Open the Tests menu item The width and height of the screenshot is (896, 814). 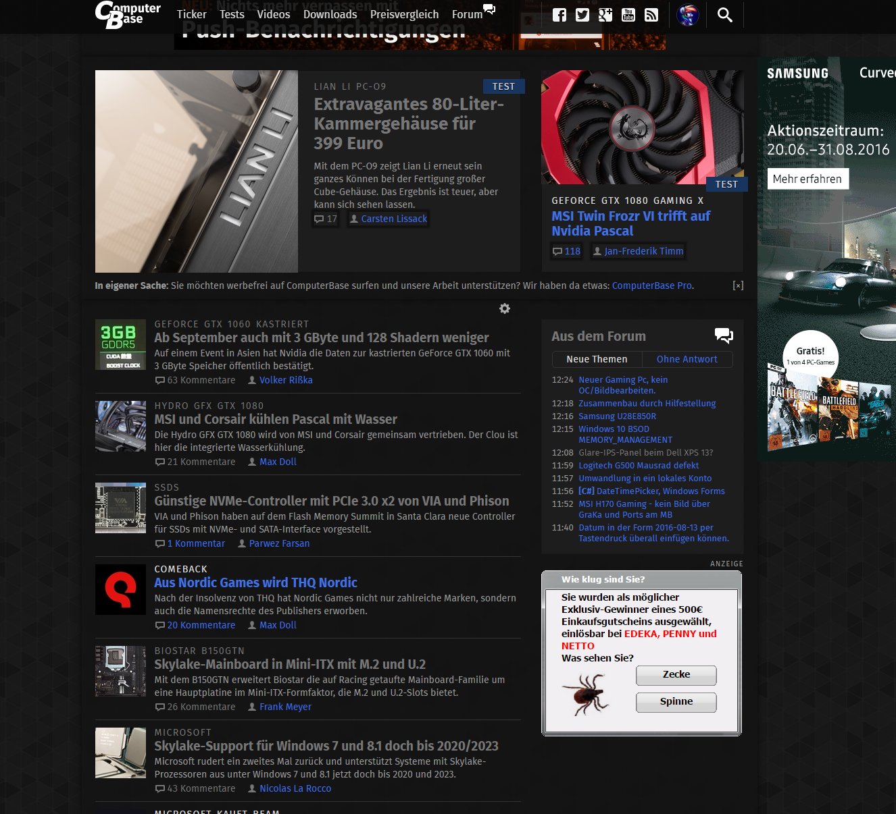point(232,14)
